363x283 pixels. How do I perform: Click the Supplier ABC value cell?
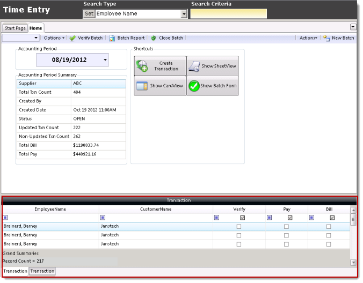tap(98, 84)
